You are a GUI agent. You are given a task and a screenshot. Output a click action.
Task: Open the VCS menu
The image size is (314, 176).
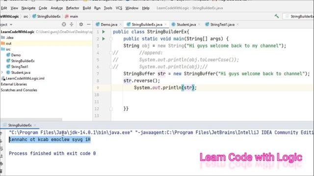point(119,8)
